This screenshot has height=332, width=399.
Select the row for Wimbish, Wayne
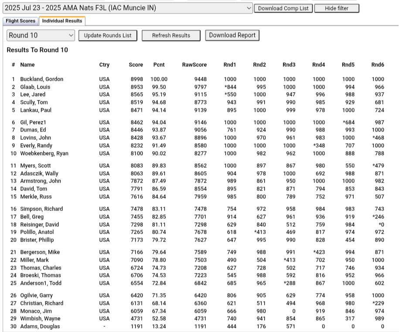[39, 318]
